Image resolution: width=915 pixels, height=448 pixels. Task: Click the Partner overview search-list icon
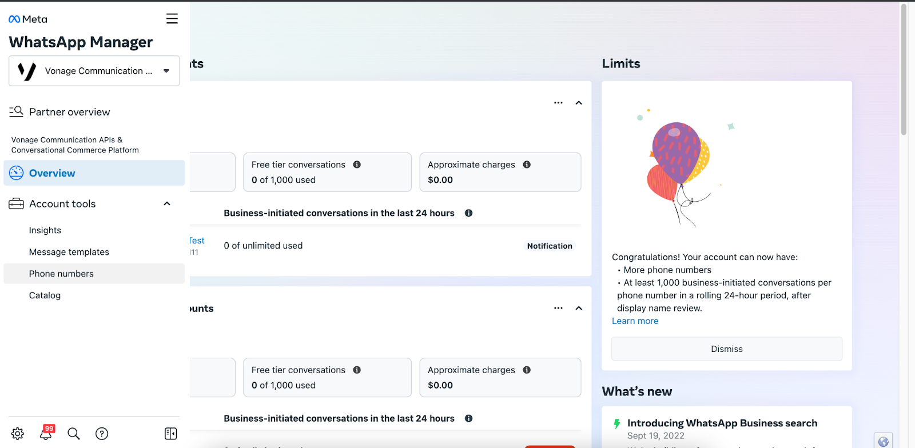(16, 111)
